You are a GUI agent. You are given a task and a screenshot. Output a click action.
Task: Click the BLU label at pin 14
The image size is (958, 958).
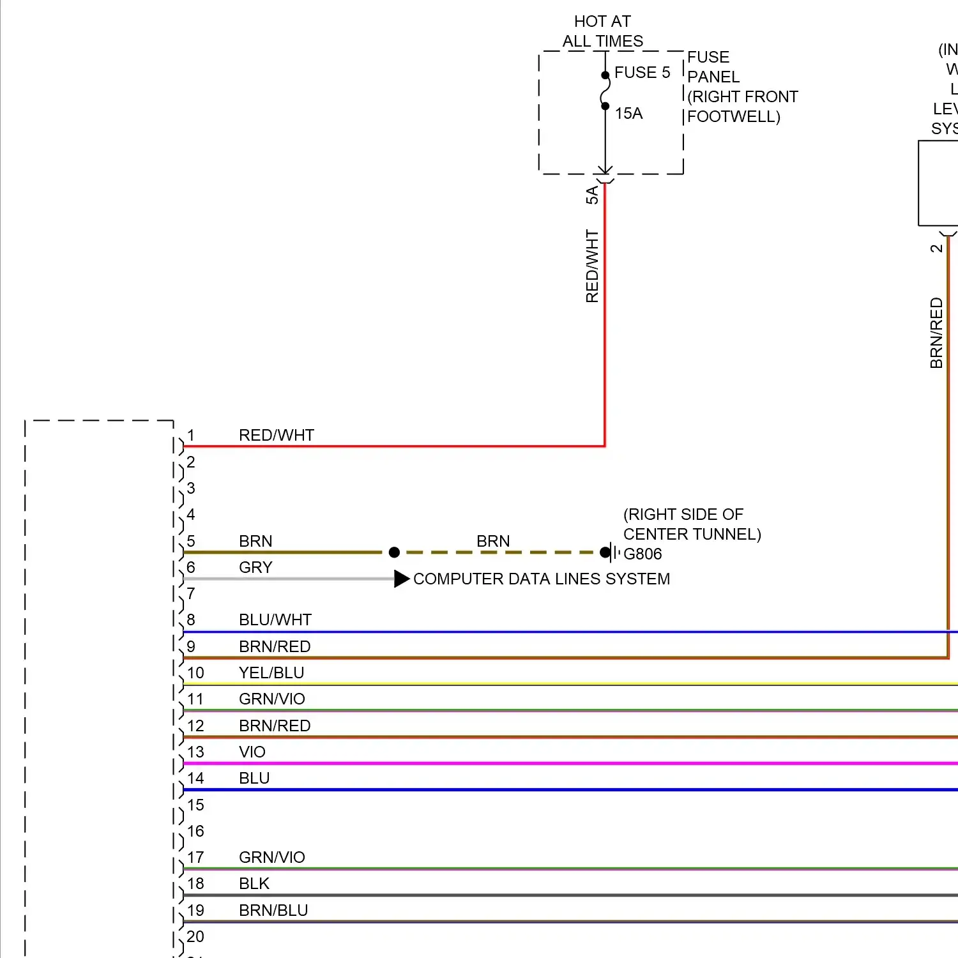click(254, 779)
